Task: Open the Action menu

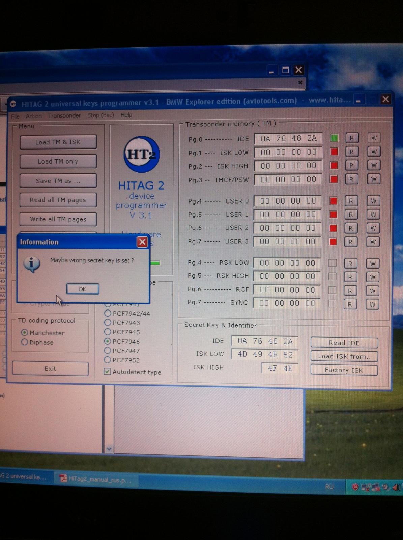Action: pyautogui.click(x=34, y=116)
